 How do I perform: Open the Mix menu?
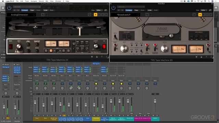[47, 1]
